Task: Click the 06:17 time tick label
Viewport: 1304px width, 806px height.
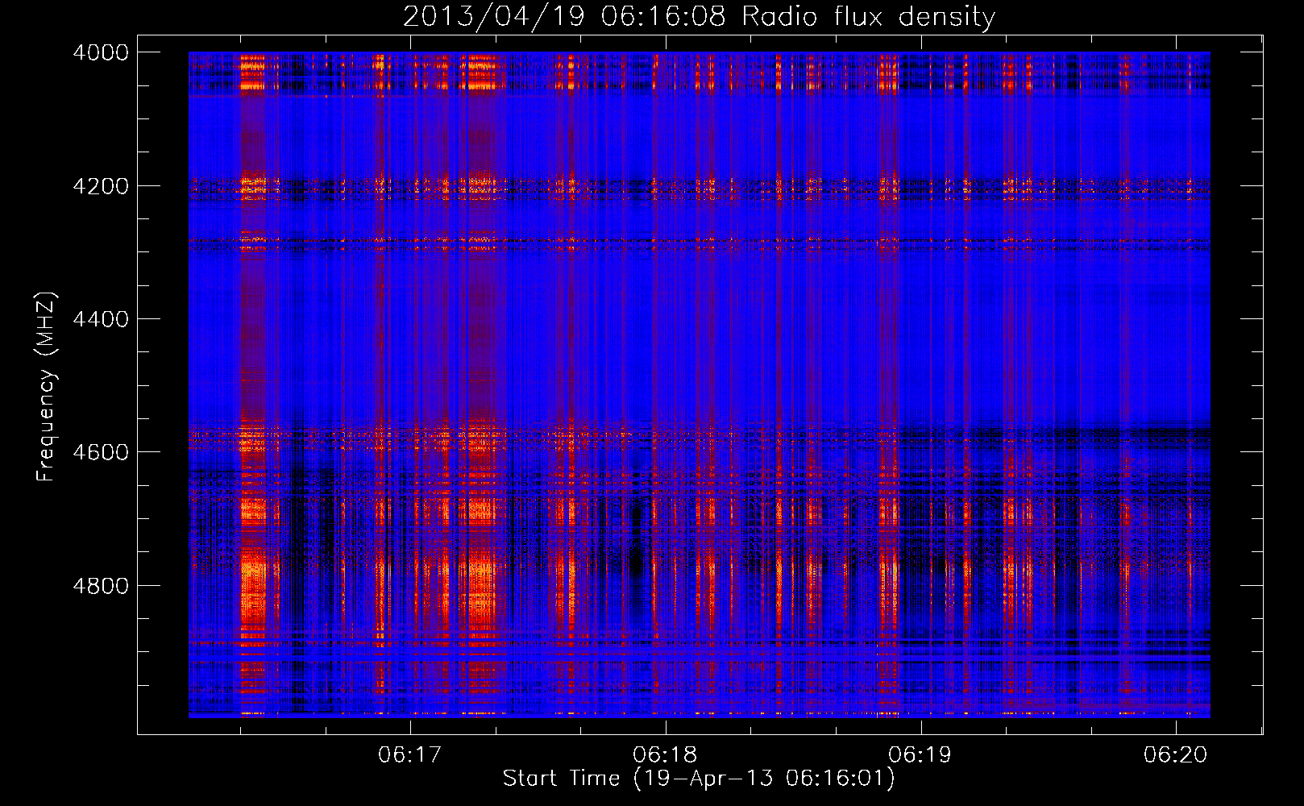Action: (x=410, y=754)
